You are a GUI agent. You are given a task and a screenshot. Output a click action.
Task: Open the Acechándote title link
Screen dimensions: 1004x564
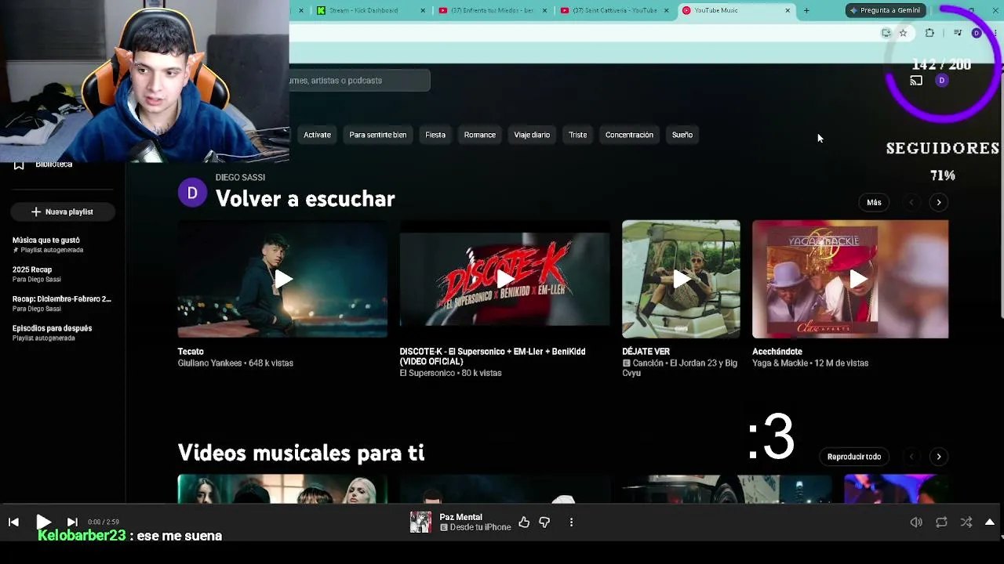(x=777, y=352)
